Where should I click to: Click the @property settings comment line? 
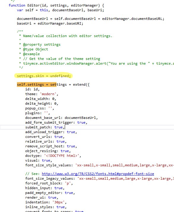click(x=42, y=44)
